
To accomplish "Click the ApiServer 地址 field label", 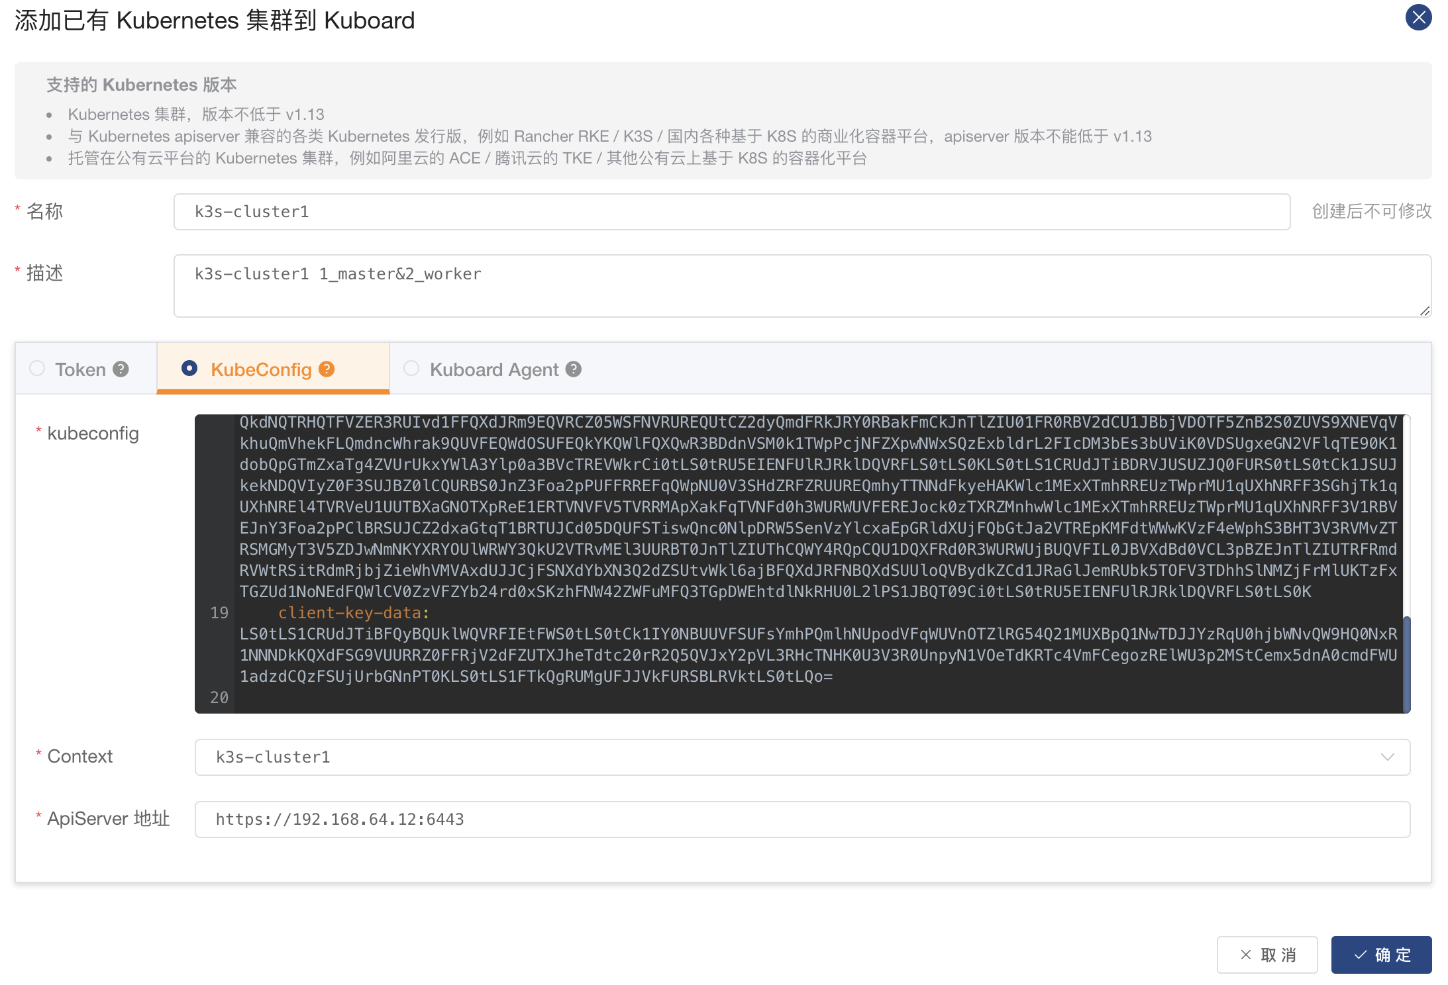I will 109,819.
